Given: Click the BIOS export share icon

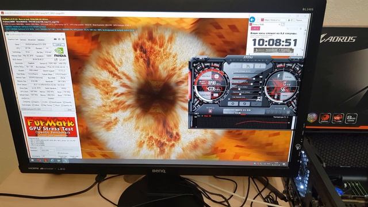Looking at the screenshot, I should (x=56, y=60).
